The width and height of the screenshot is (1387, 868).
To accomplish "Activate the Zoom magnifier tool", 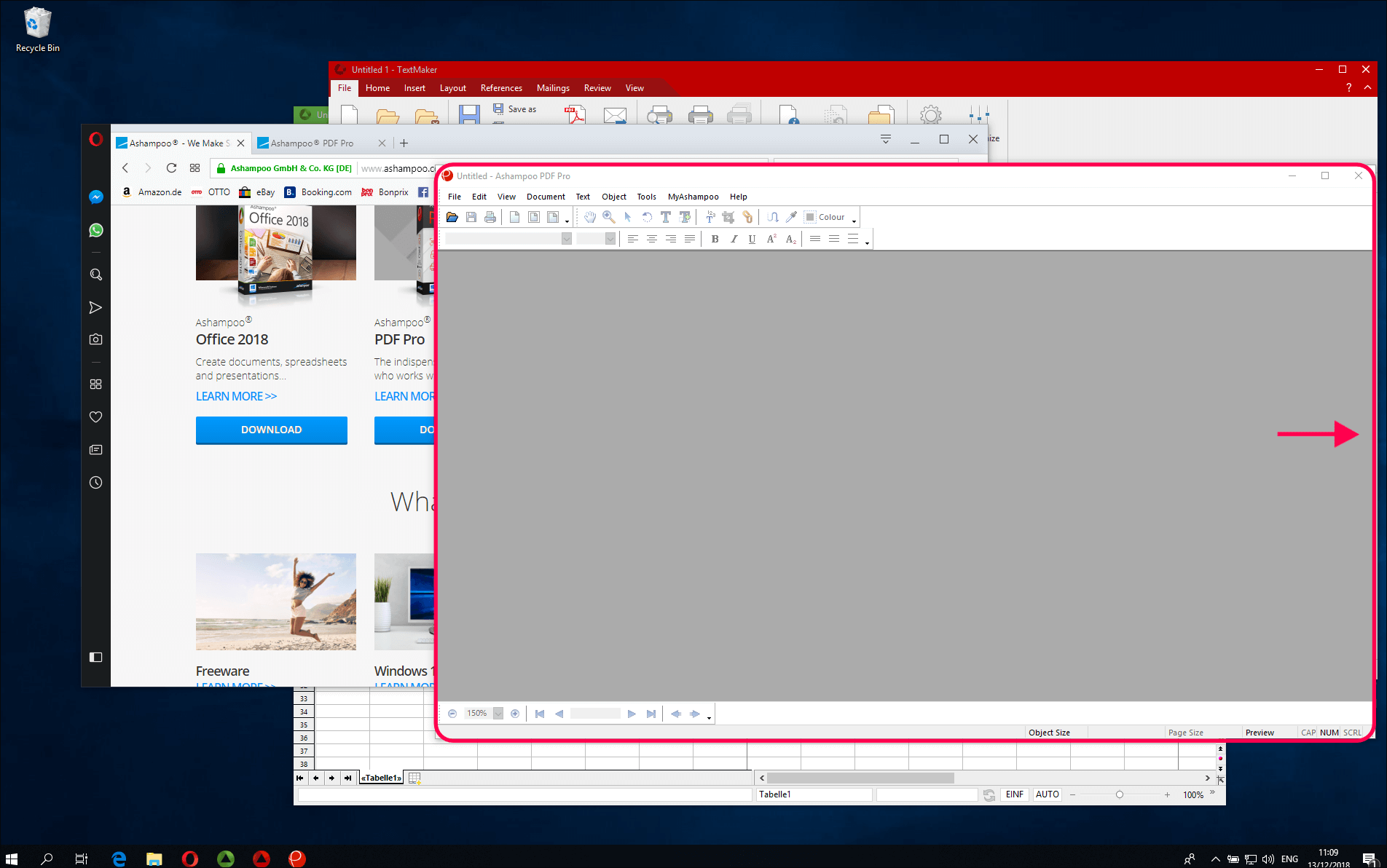I will (609, 217).
